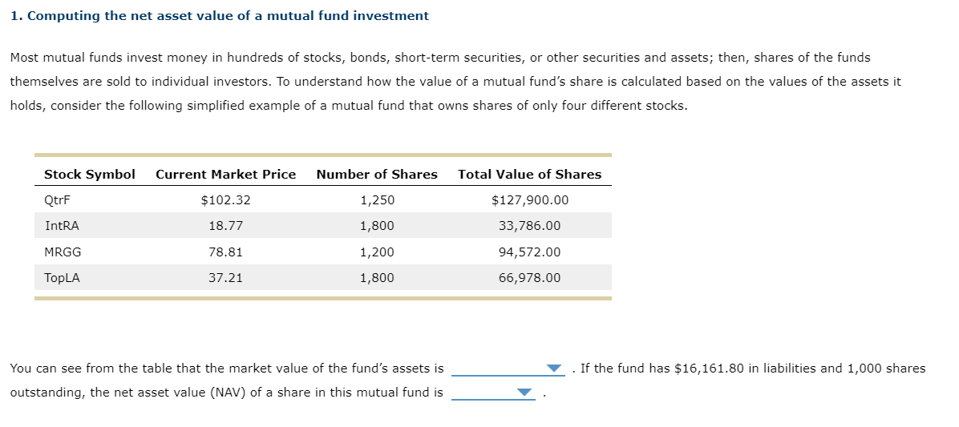Screen dimensions: 959x427
Task: Click the $102.32 market price value
Action: tap(225, 200)
